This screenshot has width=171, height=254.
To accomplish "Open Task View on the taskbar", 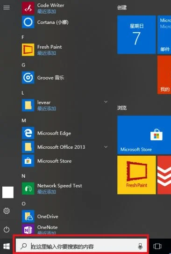I will (157, 246).
